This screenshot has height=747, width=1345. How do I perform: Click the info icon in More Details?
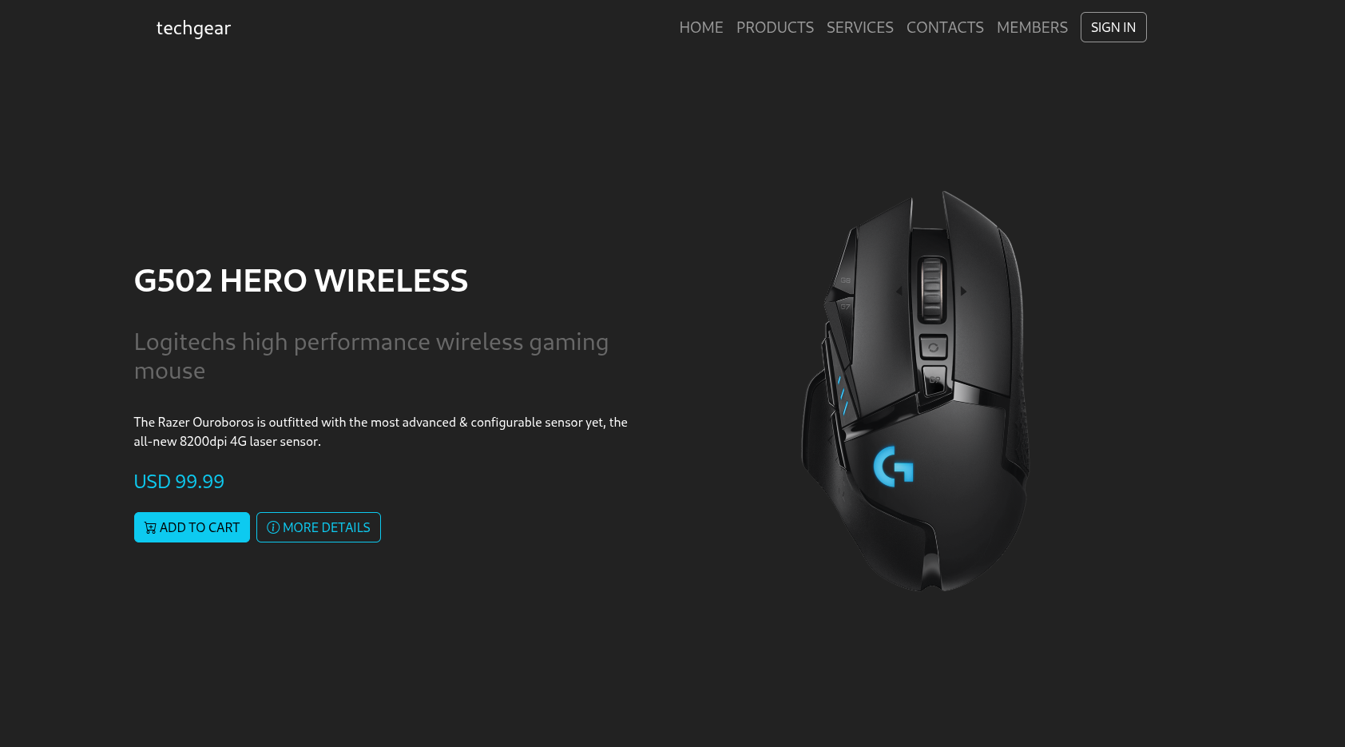(273, 527)
